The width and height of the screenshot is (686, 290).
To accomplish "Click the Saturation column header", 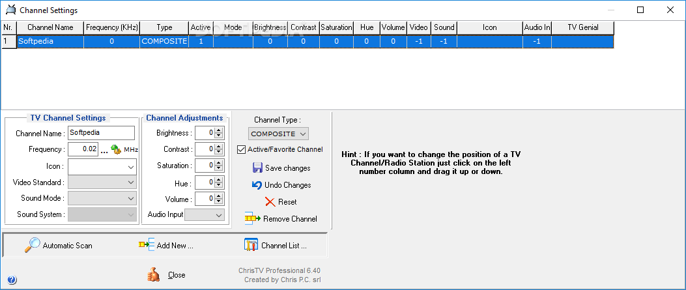I will tap(336, 27).
